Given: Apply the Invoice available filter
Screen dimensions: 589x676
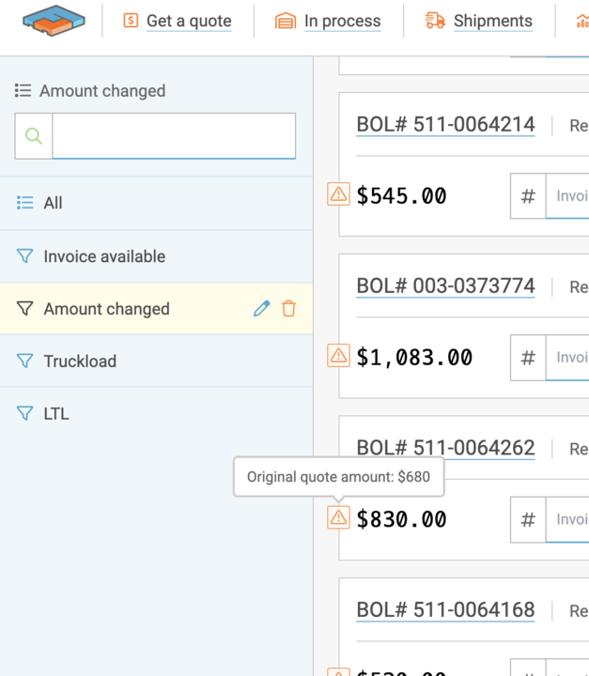Looking at the screenshot, I should click(103, 256).
